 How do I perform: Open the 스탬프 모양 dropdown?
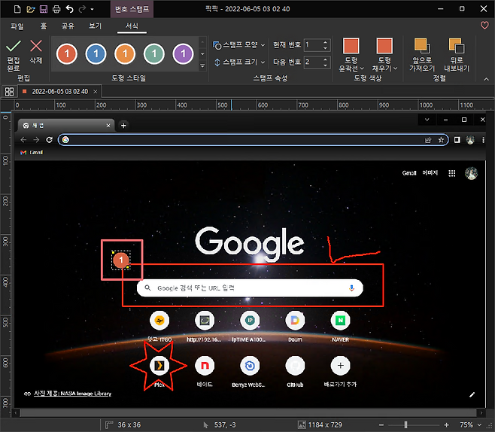click(x=239, y=45)
